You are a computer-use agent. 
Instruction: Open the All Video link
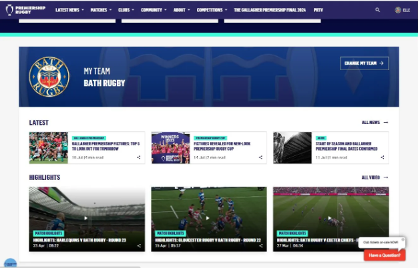tap(371, 177)
